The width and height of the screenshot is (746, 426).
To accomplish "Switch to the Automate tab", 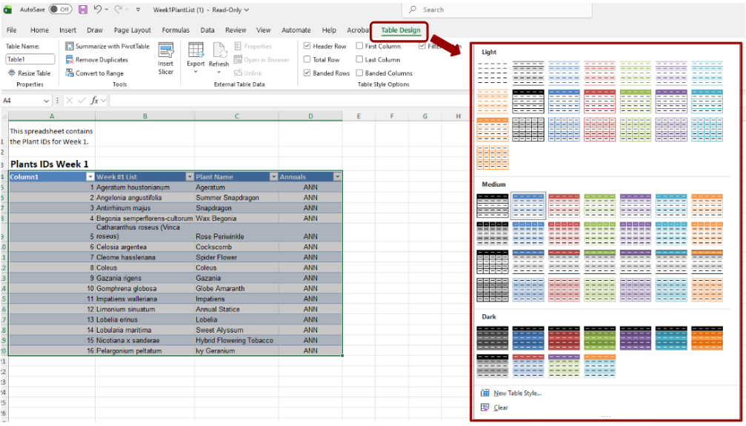I will pos(296,30).
